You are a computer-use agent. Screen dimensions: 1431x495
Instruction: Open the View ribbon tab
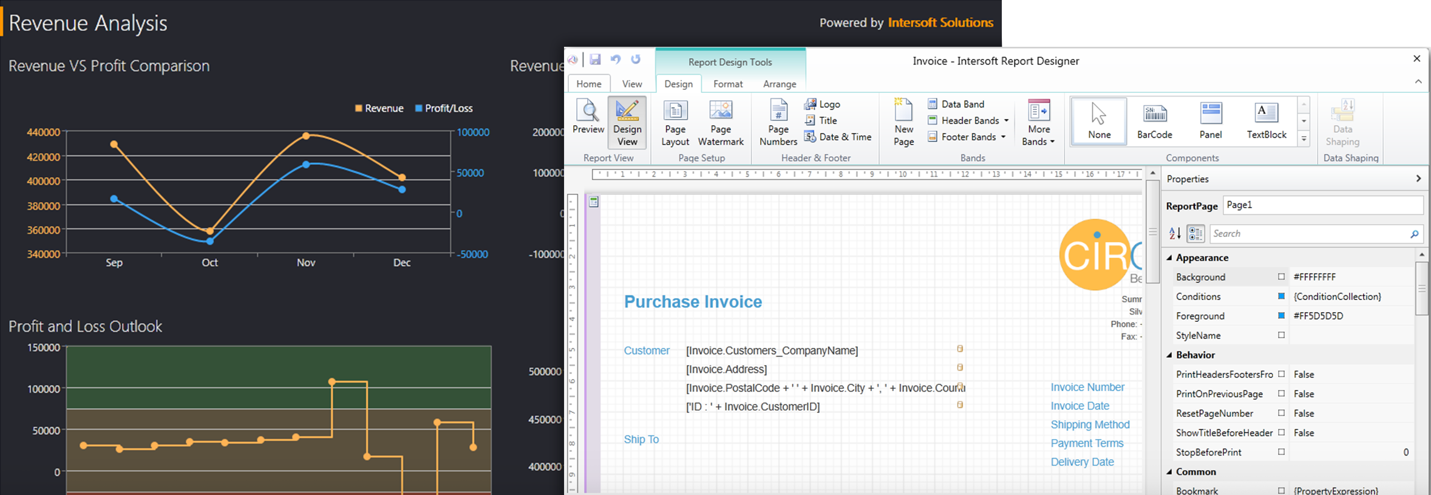631,84
